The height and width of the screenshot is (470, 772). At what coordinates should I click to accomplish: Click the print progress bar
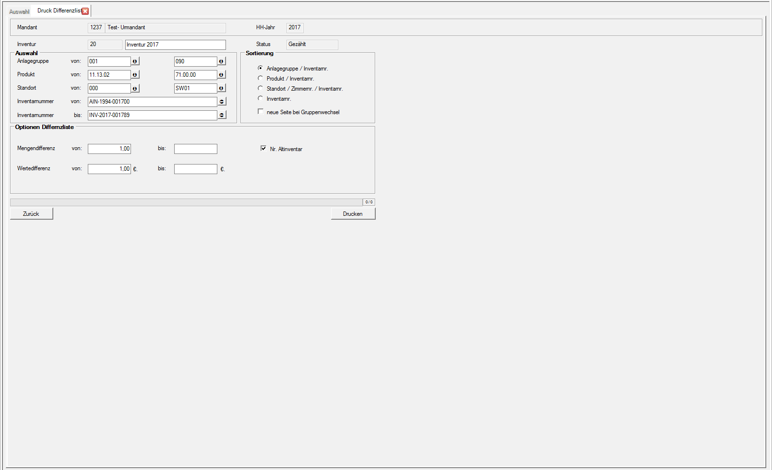186,202
